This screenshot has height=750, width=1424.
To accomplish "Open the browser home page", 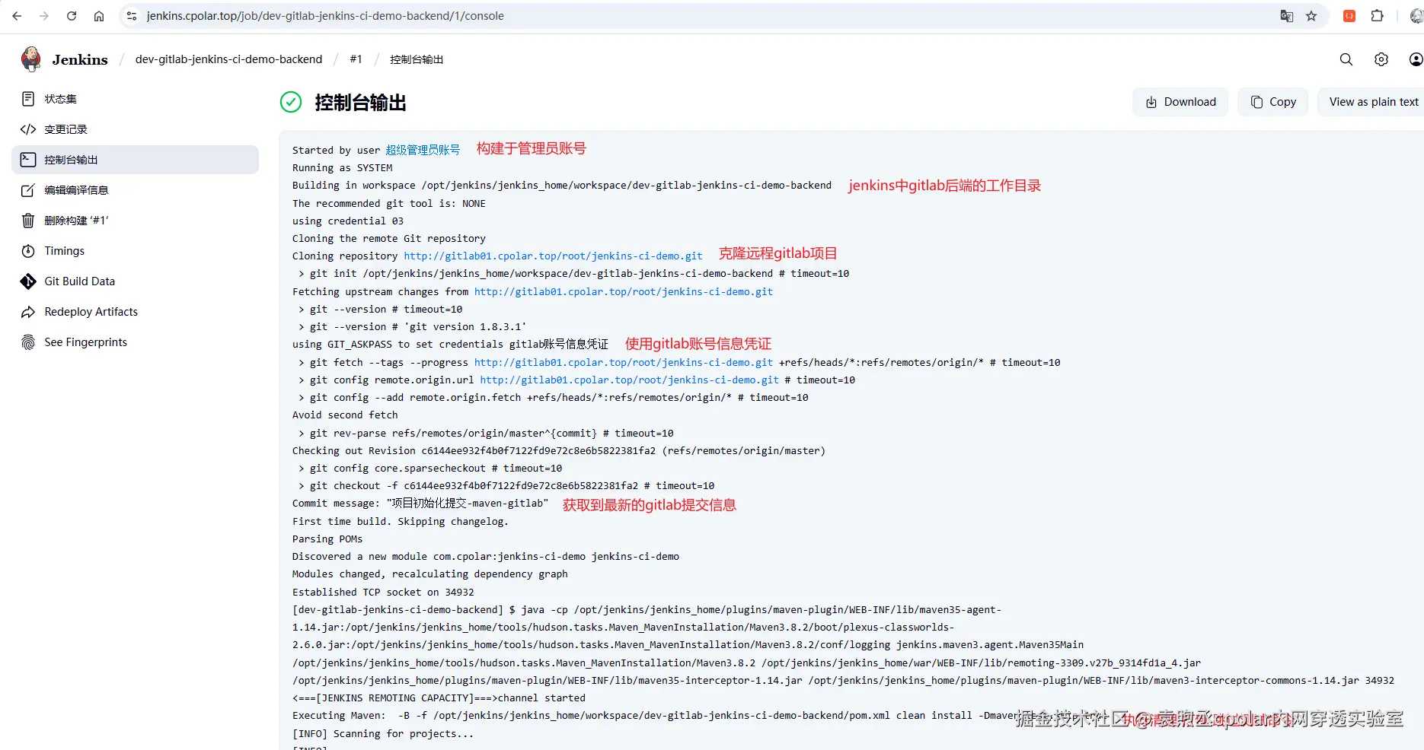I will 99,16.
